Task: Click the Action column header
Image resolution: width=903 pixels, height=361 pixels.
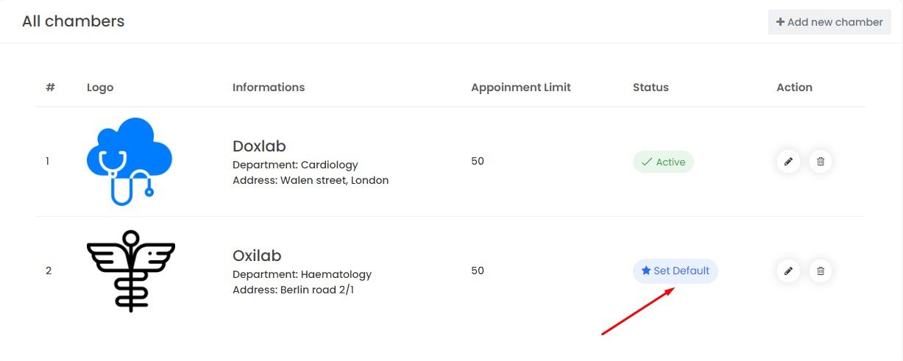Action: [x=794, y=87]
